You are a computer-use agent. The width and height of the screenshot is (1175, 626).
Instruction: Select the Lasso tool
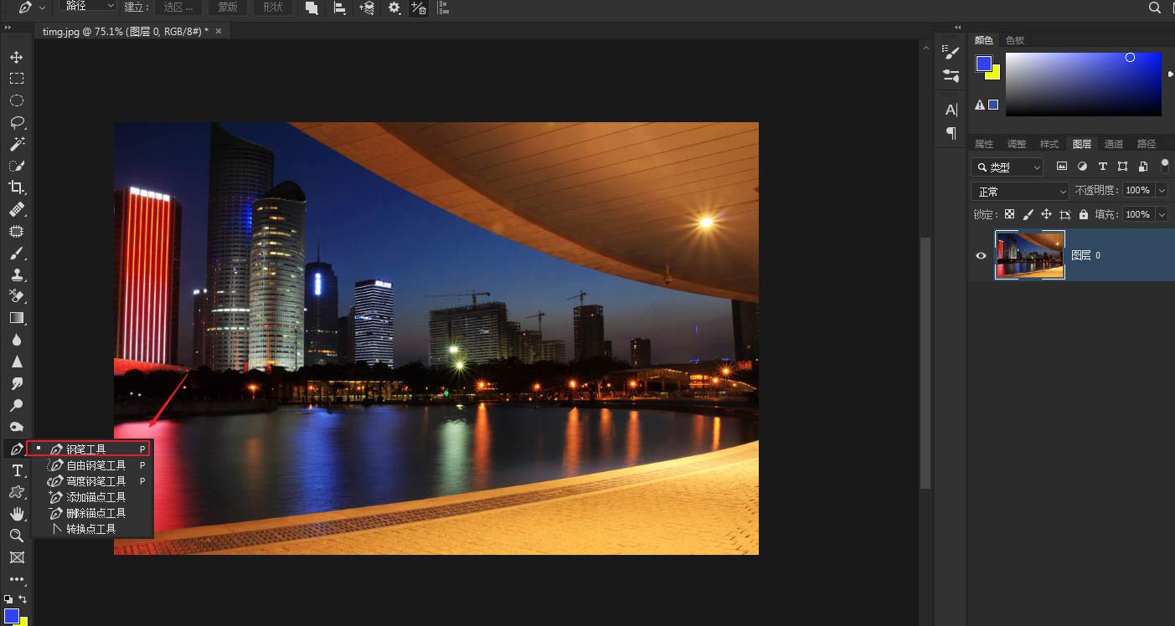pyautogui.click(x=16, y=122)
